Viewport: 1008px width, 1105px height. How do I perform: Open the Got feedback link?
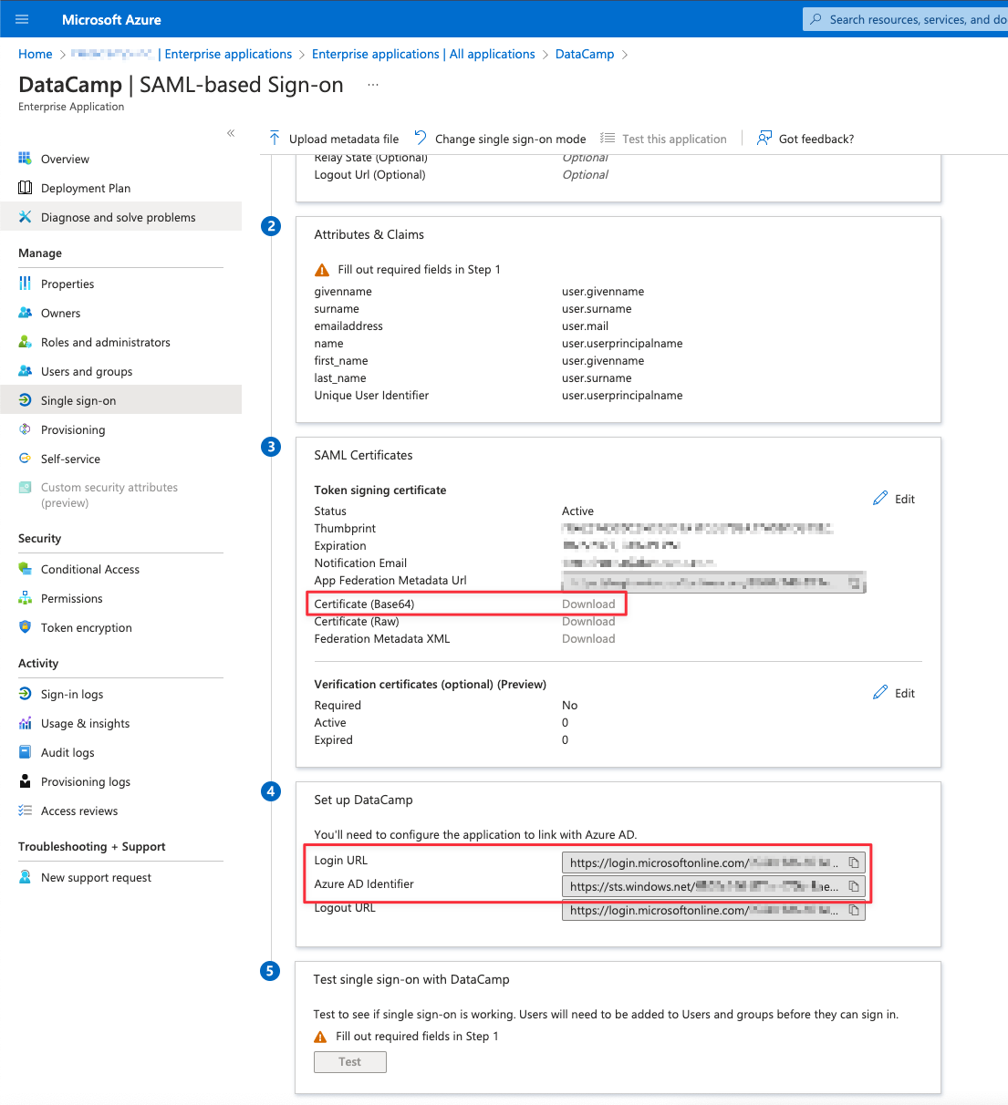coord(805,139)
